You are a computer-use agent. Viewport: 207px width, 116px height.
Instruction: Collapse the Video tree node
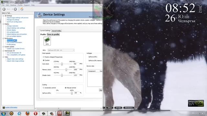3,57
